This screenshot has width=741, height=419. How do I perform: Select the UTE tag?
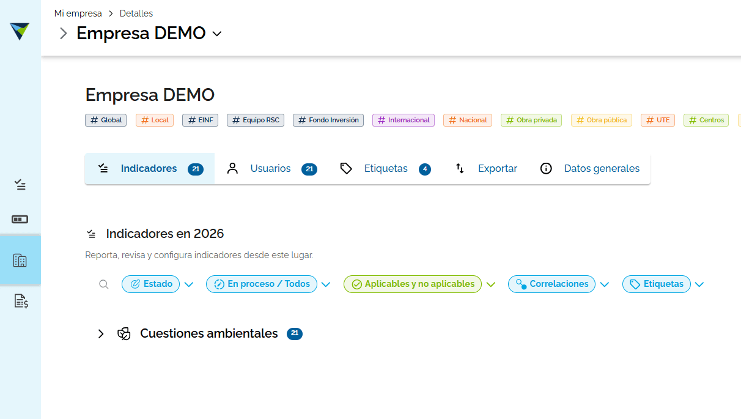coord(658,120)
